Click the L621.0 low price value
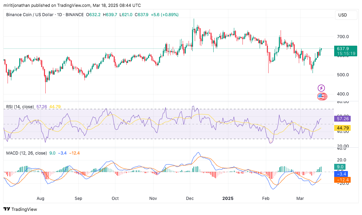 coord(126,14)
